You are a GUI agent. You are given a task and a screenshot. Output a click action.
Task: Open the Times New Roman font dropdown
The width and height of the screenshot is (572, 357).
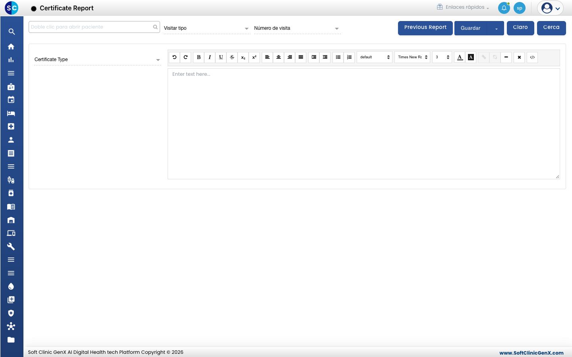coord(412,57)
